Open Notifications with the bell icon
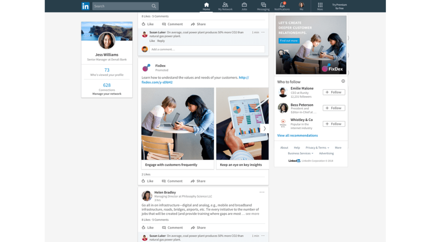The image size is (431, 242). point(282,6)
